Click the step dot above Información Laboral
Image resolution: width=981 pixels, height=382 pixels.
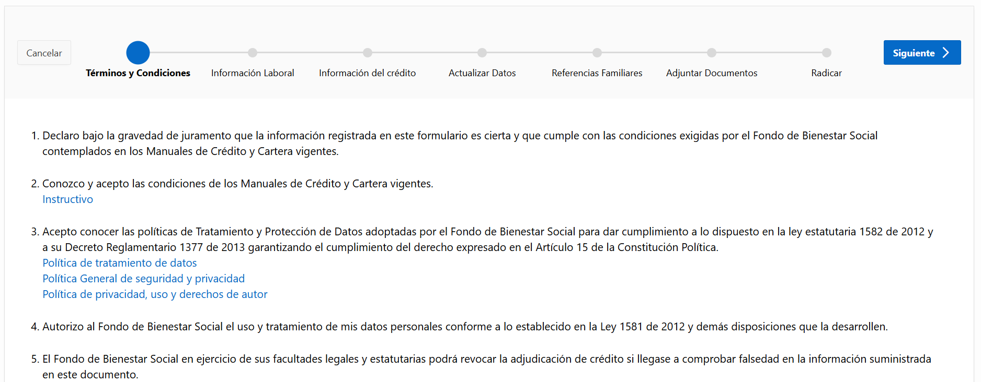[x=253, y=53]
